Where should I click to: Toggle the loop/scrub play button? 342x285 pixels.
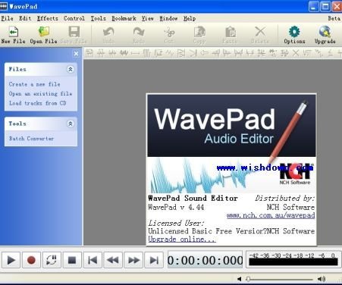pos(52,260)
